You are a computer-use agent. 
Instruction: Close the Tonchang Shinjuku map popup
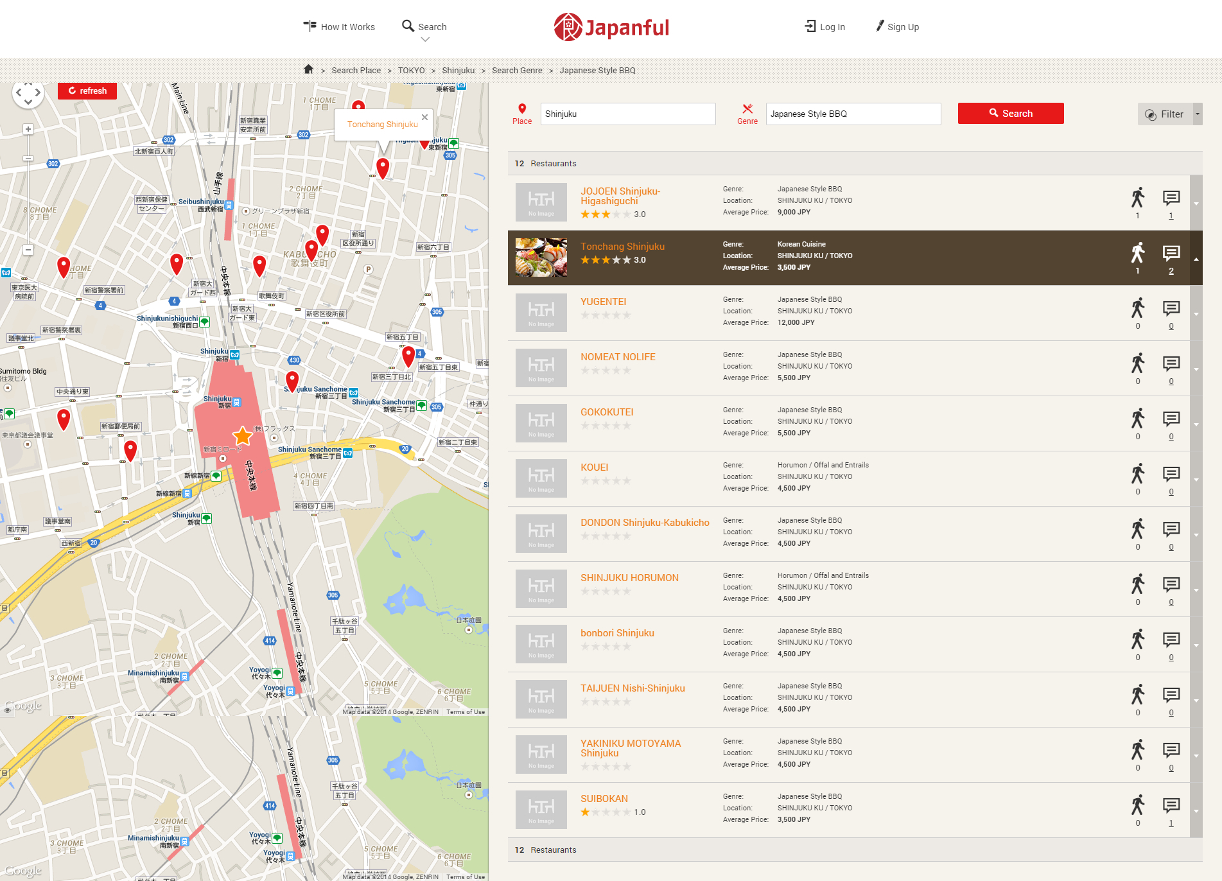point(424,117)
